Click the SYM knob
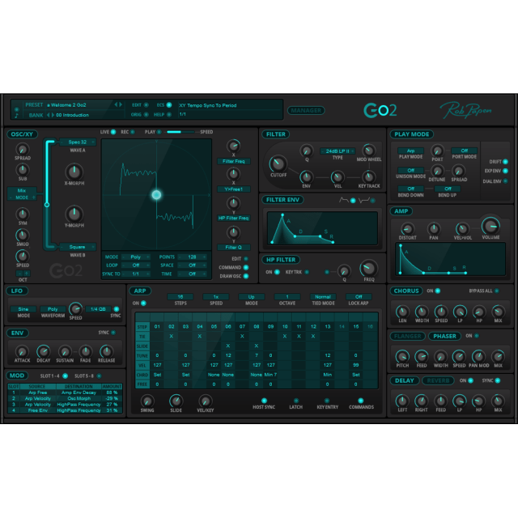Image resolution: width=518 pixels, height=518 pixels. click(x=22, y=214)
